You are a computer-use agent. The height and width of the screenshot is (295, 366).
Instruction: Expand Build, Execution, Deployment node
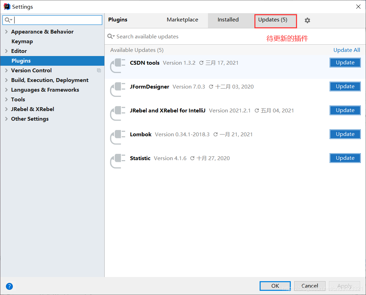coord(6,80)
